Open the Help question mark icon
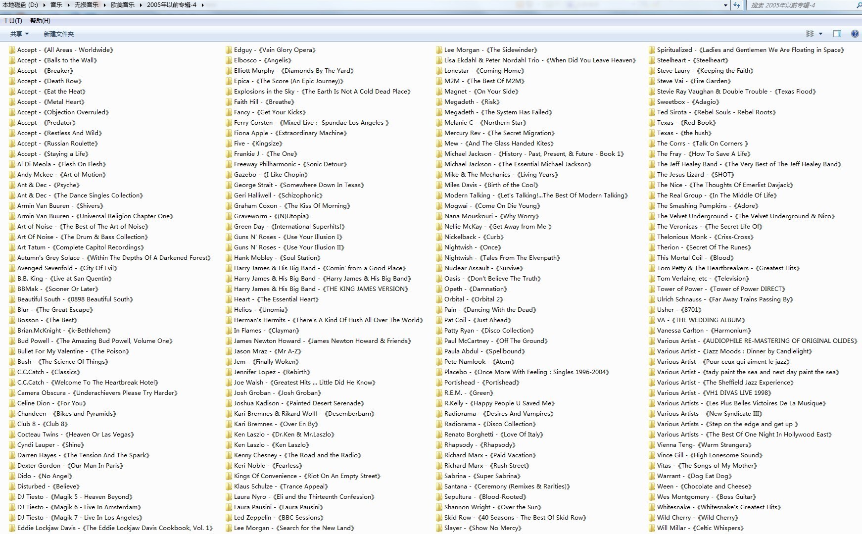 click(x=855, y=34)
